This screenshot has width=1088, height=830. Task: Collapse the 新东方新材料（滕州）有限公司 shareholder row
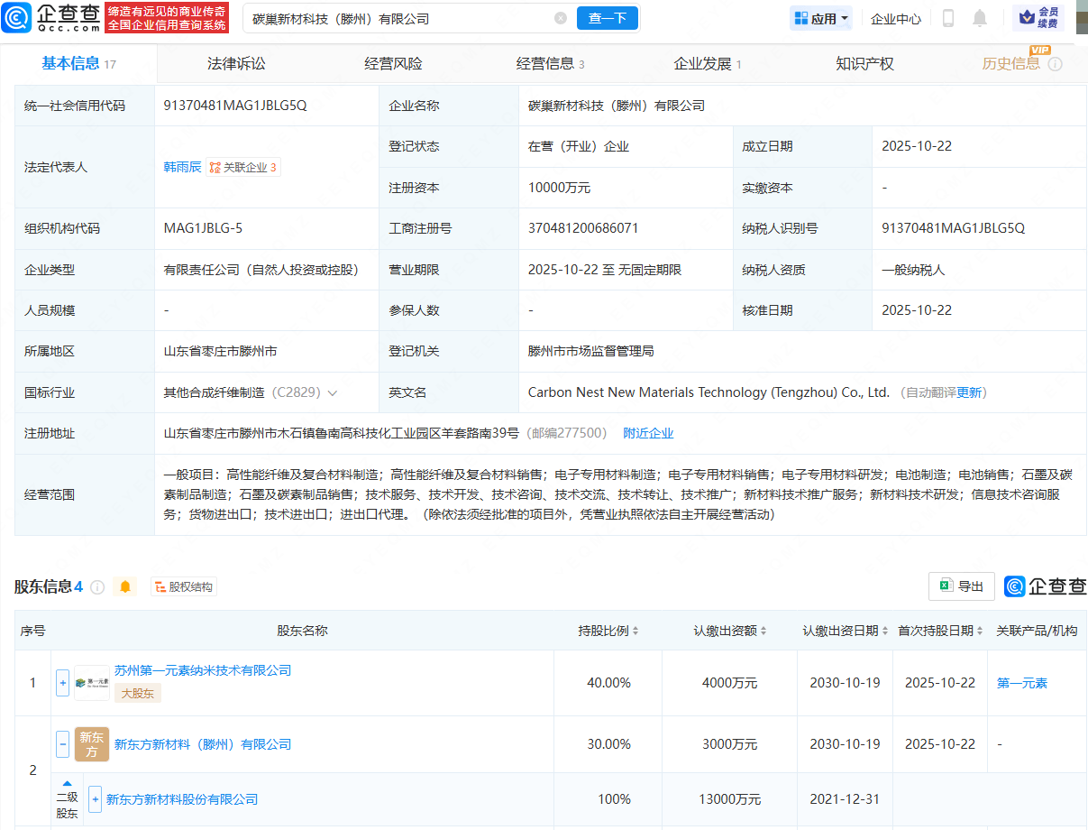click(x=62, y=744)
